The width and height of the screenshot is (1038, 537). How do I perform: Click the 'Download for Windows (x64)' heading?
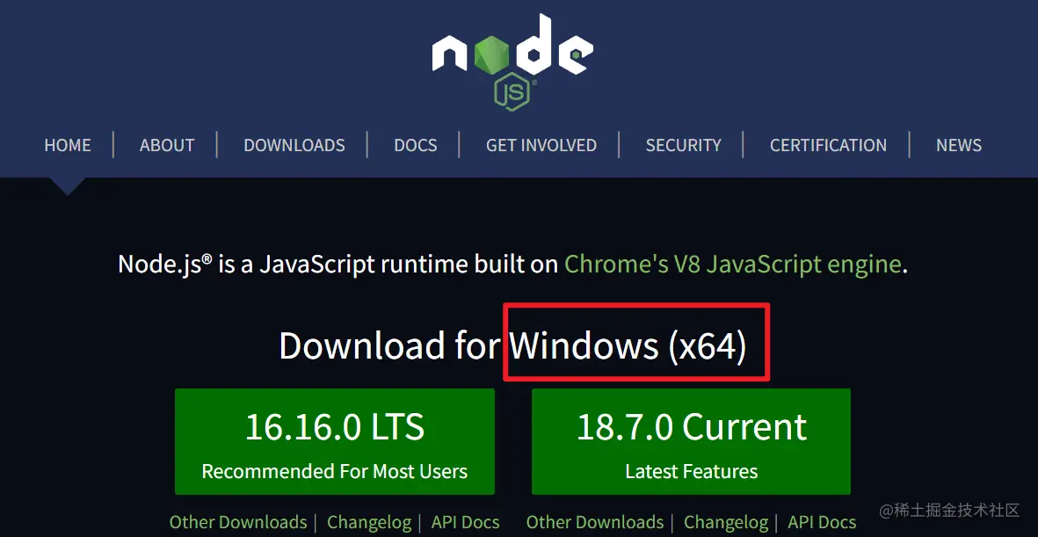click(x=512, y=345)
